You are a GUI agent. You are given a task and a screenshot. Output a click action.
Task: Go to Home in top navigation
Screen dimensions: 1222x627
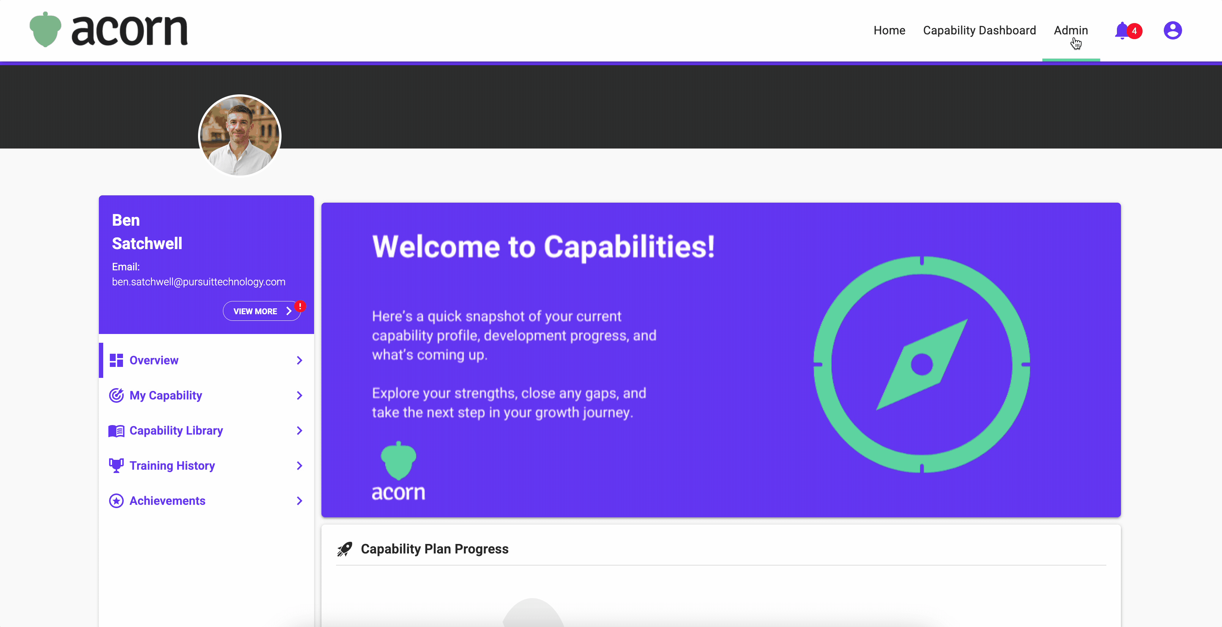coord(890,30)
